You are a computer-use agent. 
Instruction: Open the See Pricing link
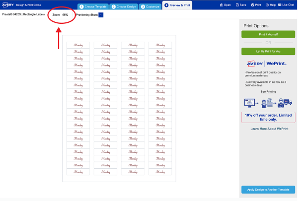point(268,92)
